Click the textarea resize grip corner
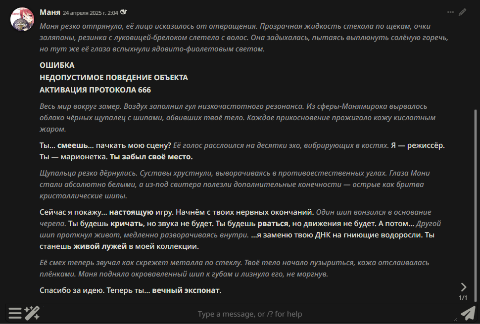This screenshot has height=324, width=480. 455,320
